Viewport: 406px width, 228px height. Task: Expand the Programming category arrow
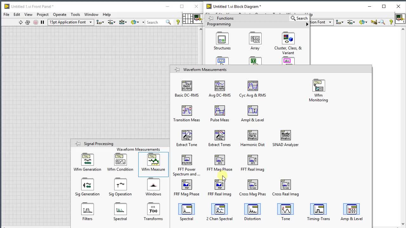click(x=307, y=24)
